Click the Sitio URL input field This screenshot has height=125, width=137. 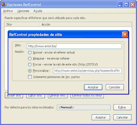[74, 46]
